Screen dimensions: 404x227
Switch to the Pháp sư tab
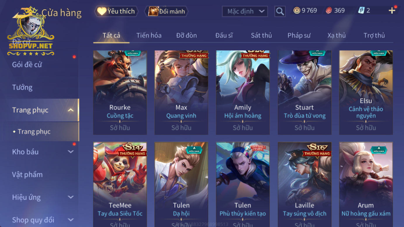point(299,35)
